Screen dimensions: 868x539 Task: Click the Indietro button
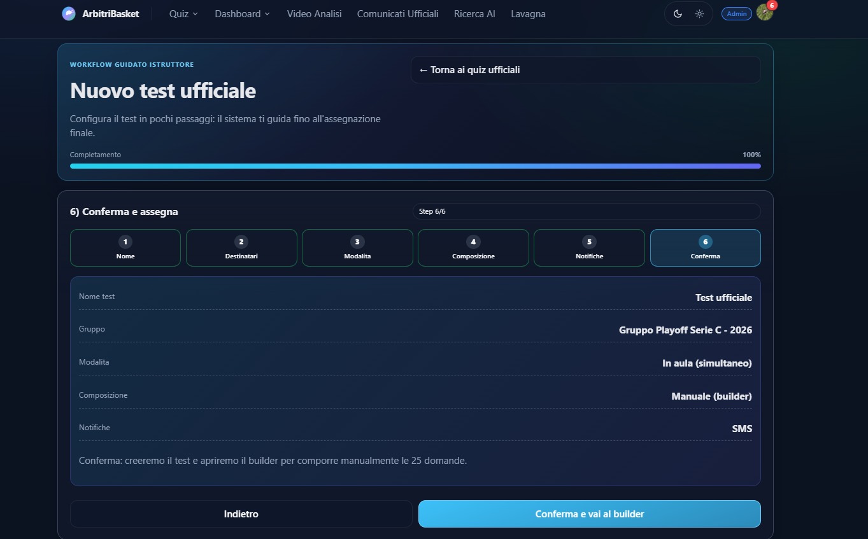coord(241,514)
